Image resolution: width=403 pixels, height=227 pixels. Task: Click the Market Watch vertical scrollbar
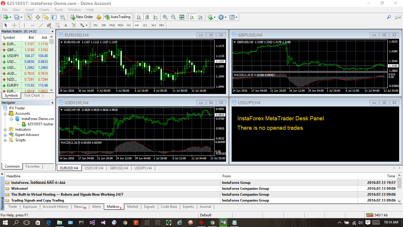(52, 64)
